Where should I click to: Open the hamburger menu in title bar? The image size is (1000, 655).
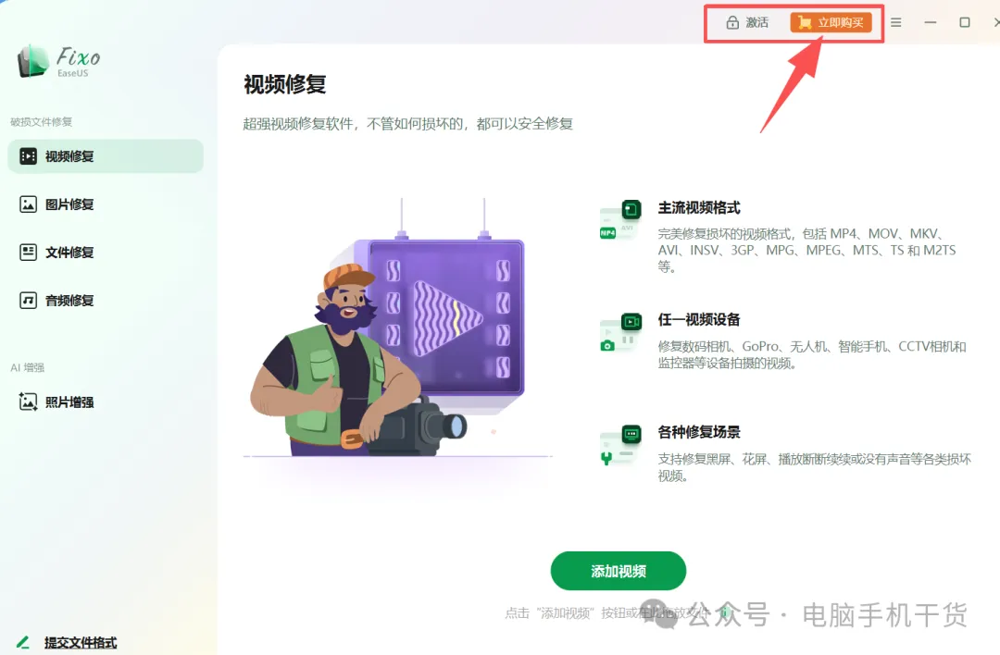click(896, 22)
